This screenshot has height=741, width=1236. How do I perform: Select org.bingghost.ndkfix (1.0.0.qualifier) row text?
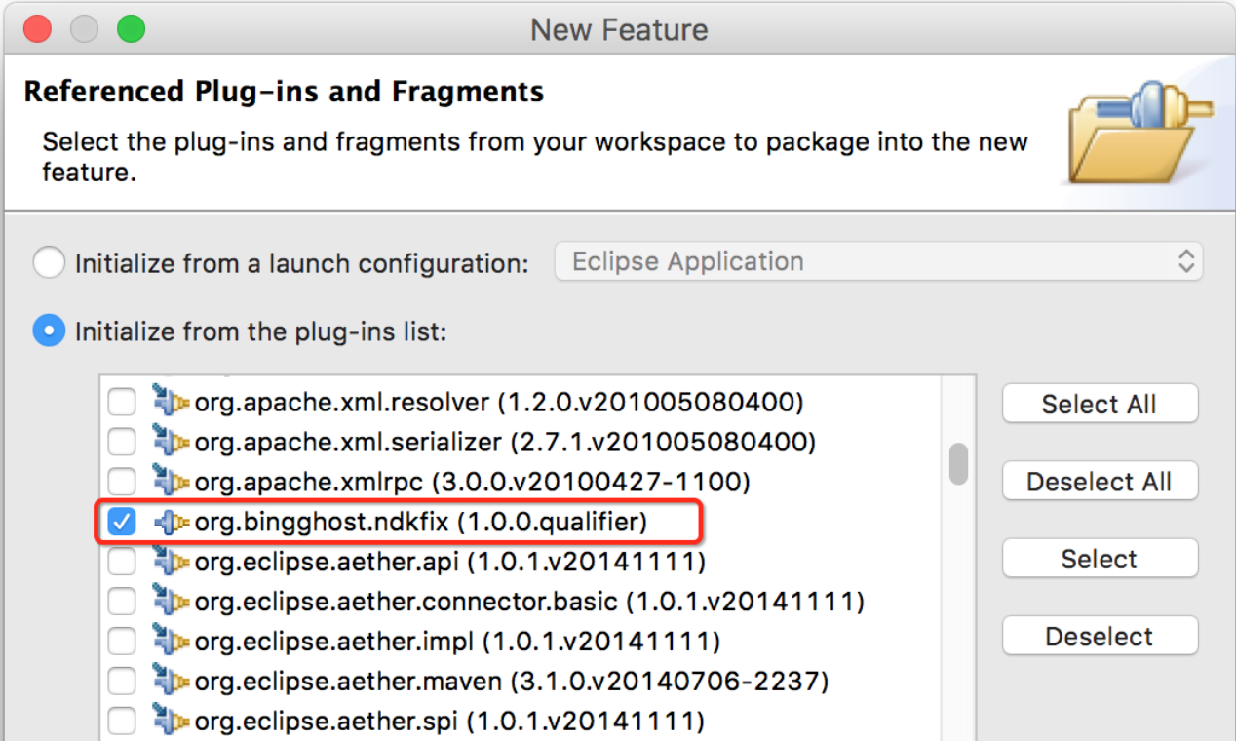tap(421, 523)
